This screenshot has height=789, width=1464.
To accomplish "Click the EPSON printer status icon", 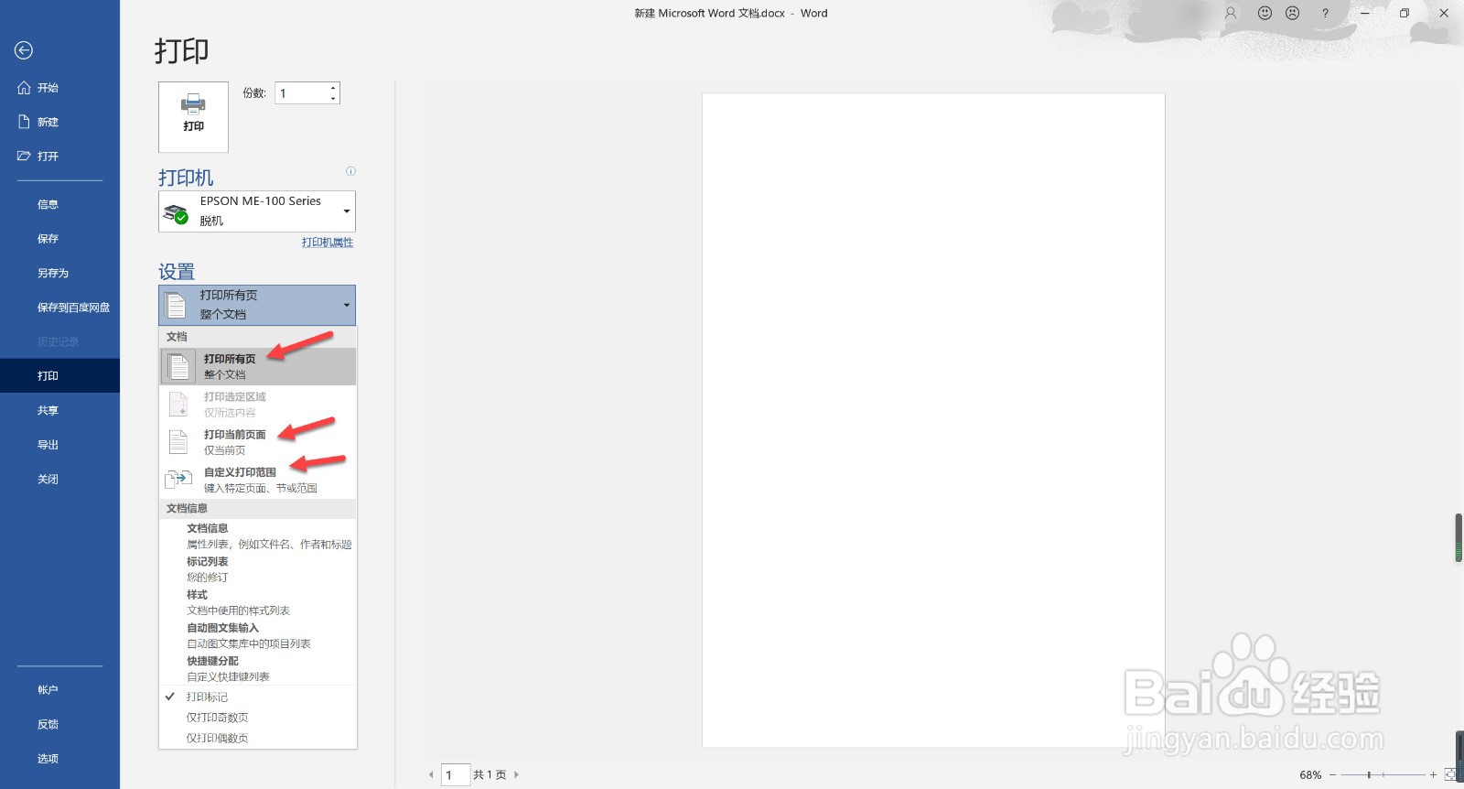I will click(x=176, y=214).
